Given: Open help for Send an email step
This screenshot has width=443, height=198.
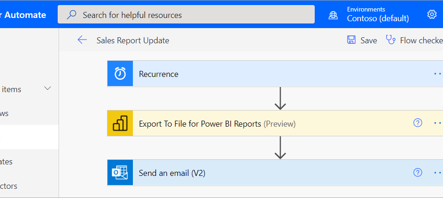Looking at the screenshot, I should point(418,173).
